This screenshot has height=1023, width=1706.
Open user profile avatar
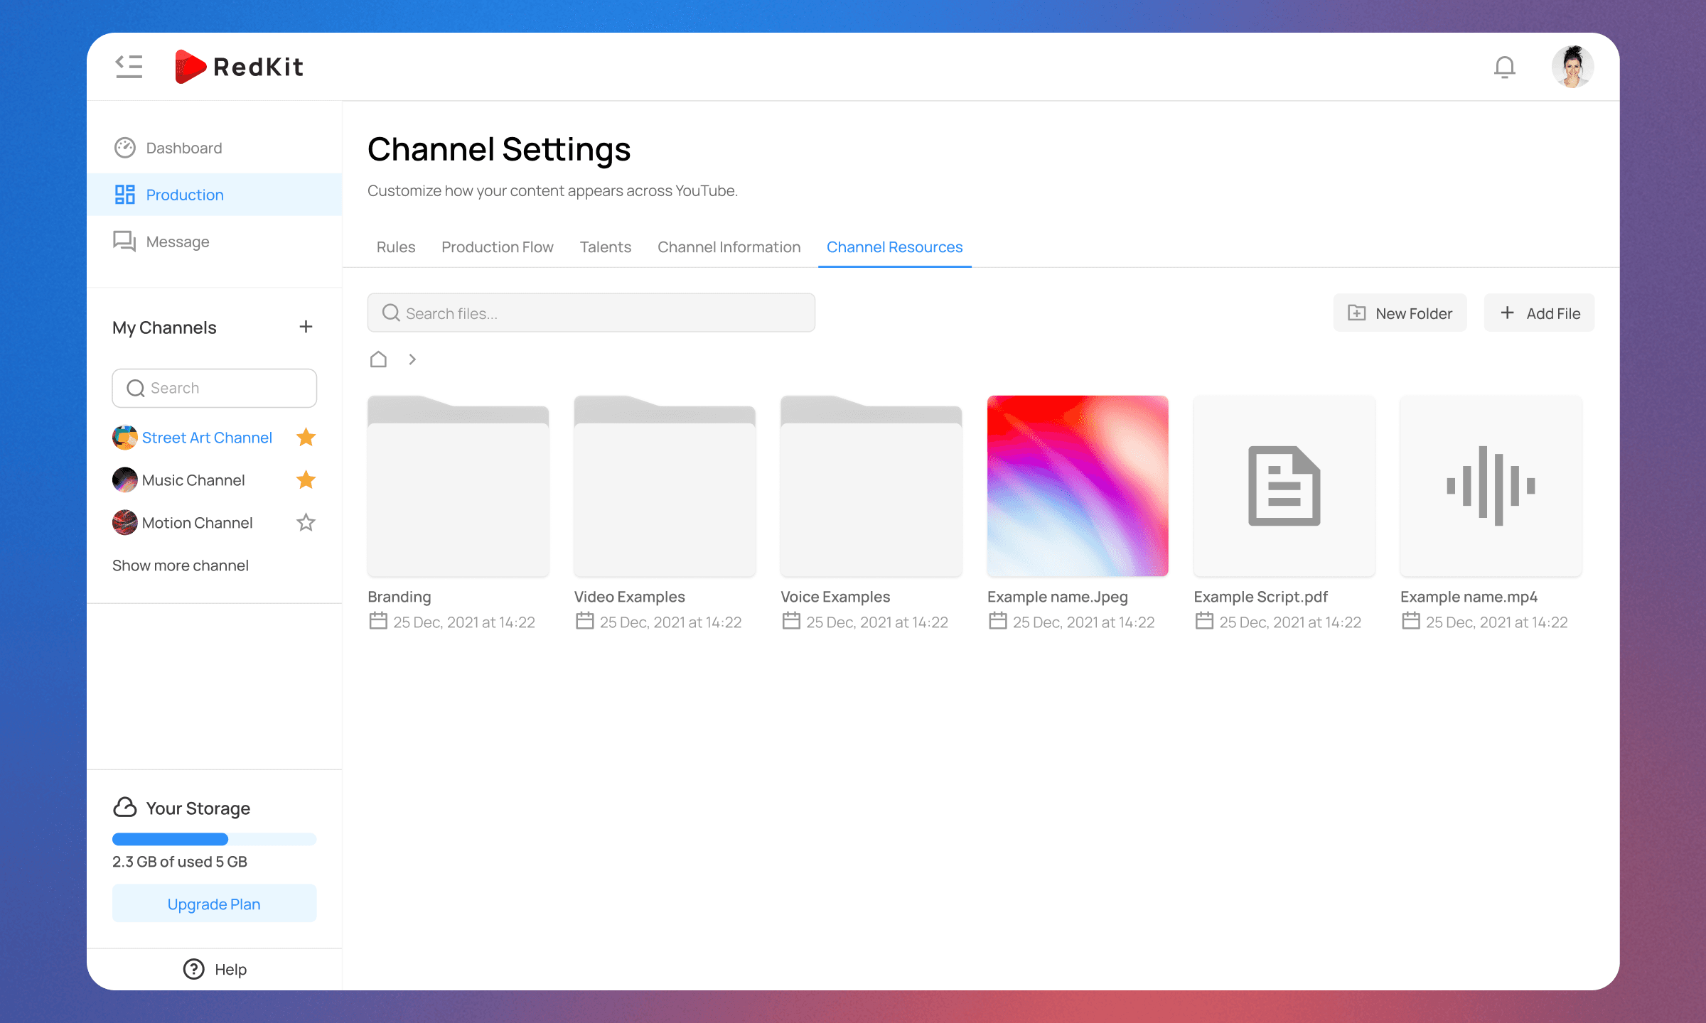tap(1572, 67)
